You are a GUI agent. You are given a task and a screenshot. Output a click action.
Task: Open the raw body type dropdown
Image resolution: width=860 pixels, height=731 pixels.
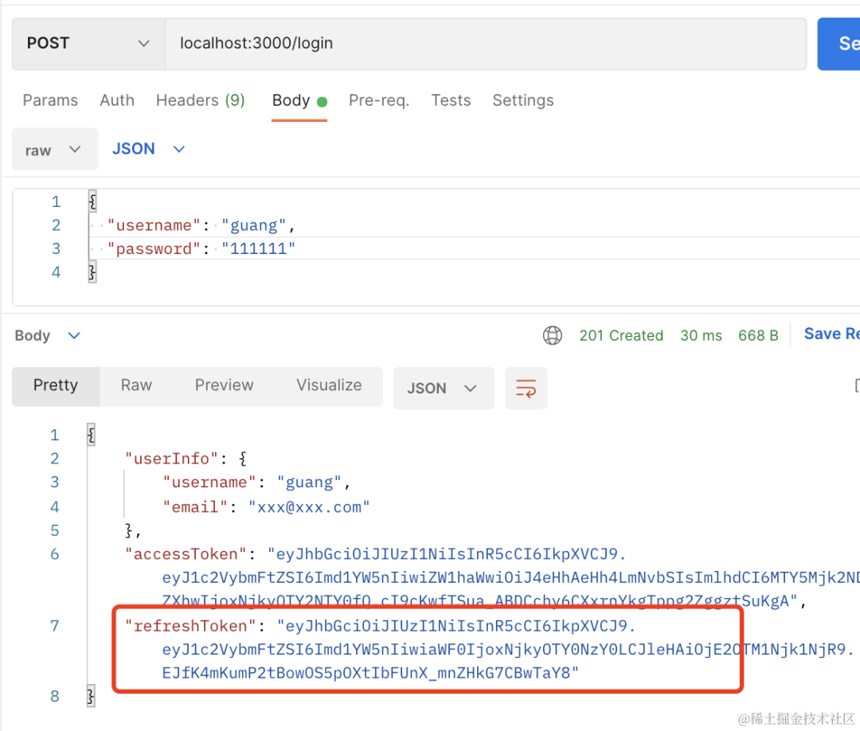(x=54, y=149)
